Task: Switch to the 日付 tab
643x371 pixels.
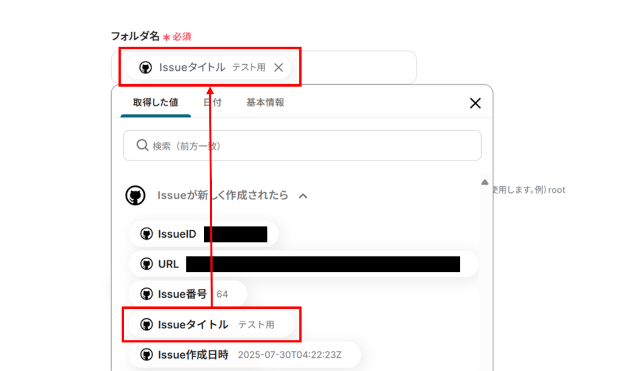Action: (x=213, y=103)
